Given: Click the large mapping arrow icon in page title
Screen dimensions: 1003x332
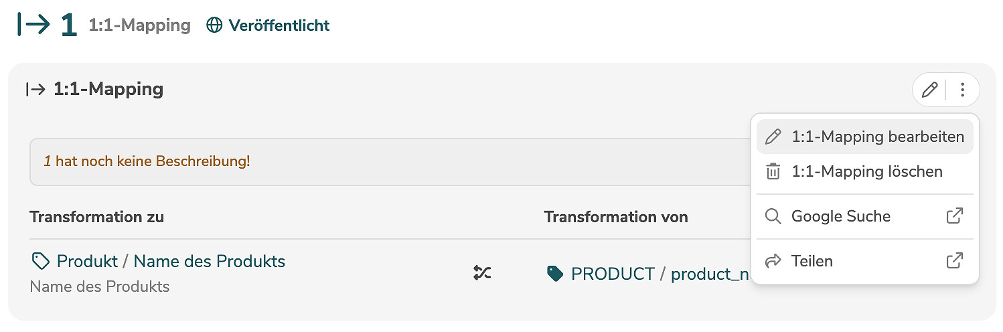Looking at the screenshot, I should point(34,25).
